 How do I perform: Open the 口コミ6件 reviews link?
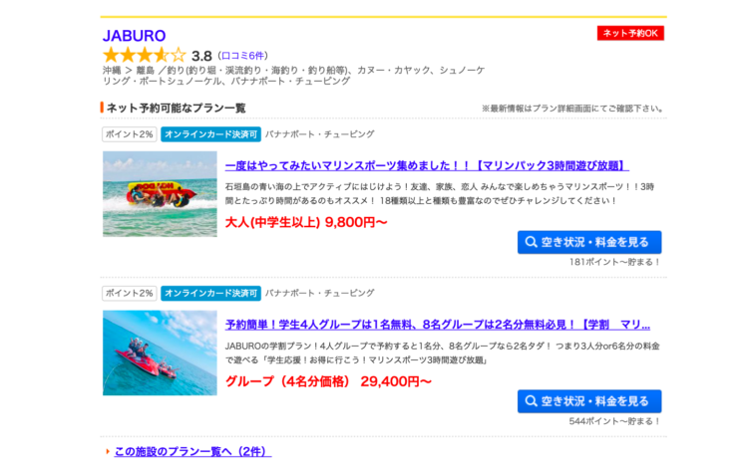(x=243, y=56)
